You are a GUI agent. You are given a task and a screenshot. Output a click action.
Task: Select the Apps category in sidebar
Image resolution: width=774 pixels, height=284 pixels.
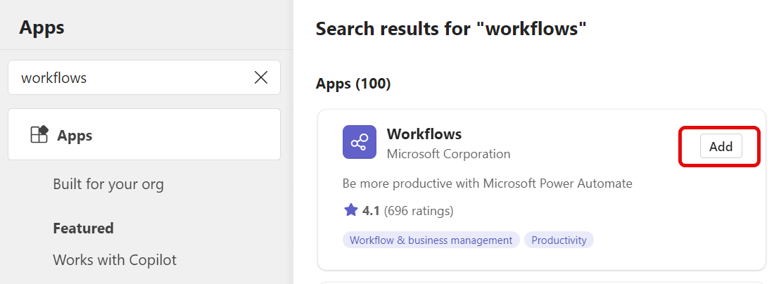(144, 134)
